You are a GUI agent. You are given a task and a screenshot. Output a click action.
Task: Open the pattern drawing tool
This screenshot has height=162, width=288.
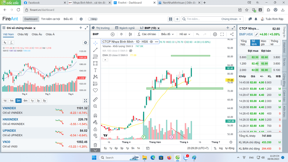tap(95, 77)
